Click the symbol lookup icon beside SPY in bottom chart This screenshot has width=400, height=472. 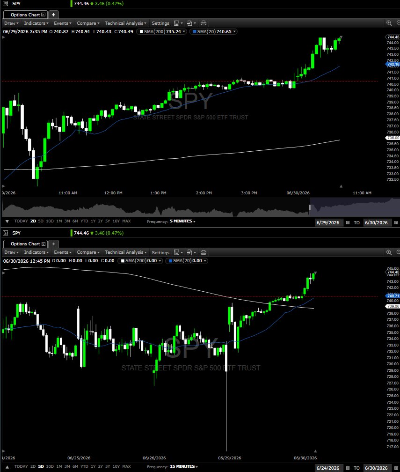[6, 233]
